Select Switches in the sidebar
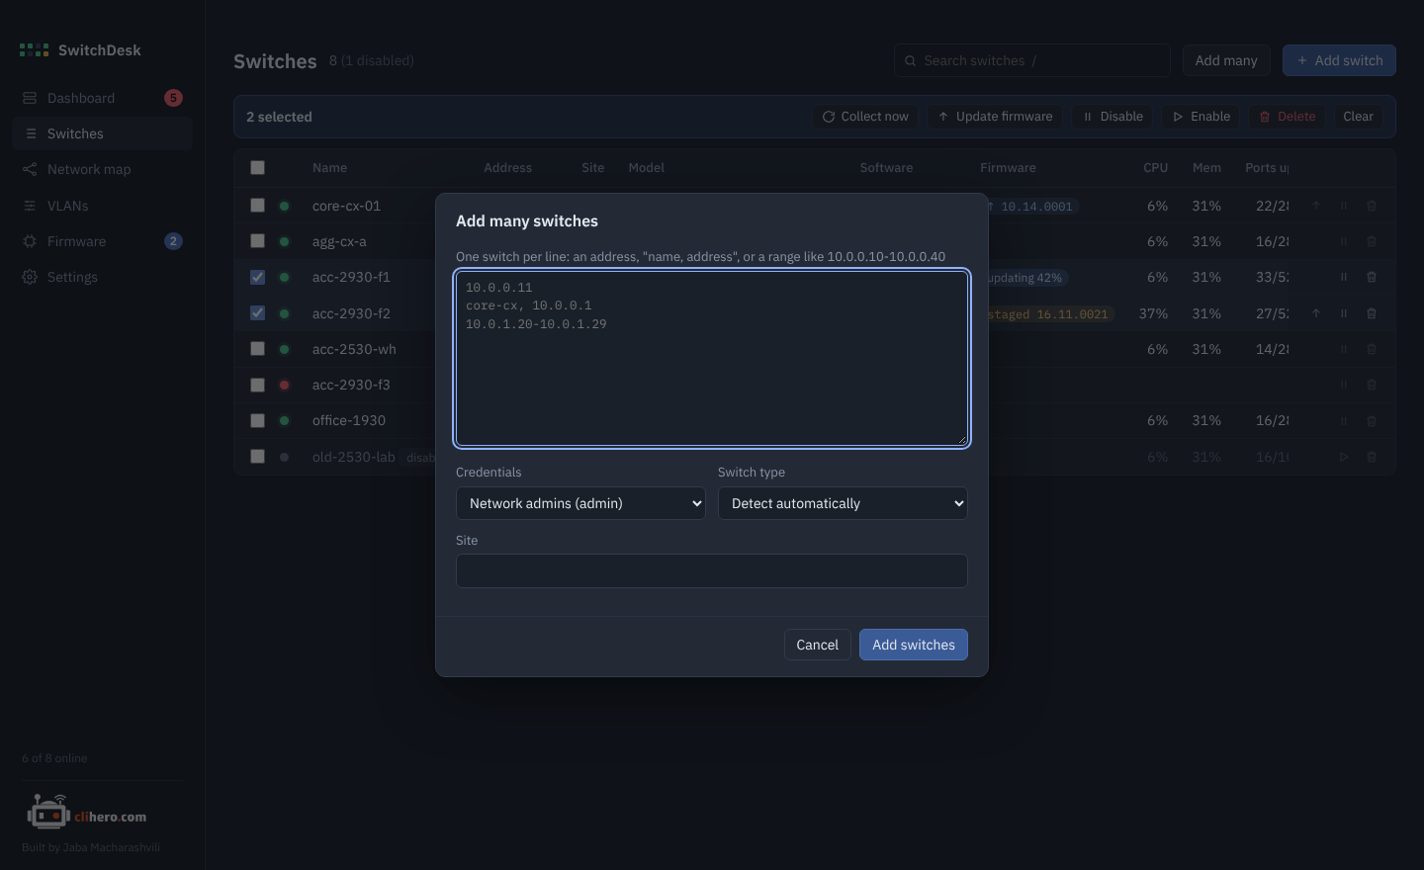 coord(102,133)
